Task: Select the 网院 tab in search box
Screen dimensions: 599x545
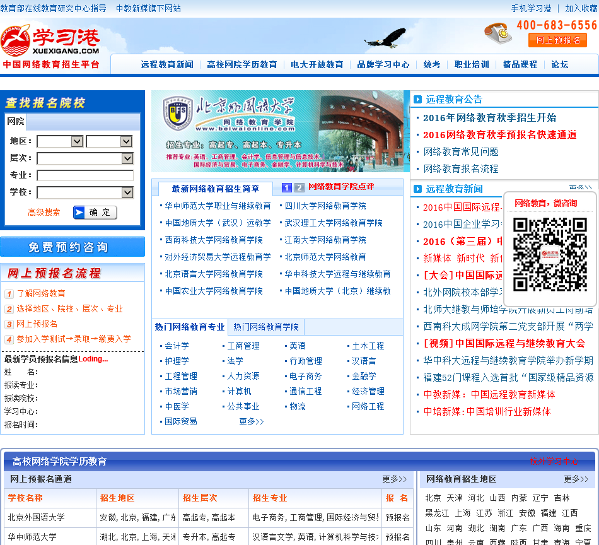Action: coord(16,122)
